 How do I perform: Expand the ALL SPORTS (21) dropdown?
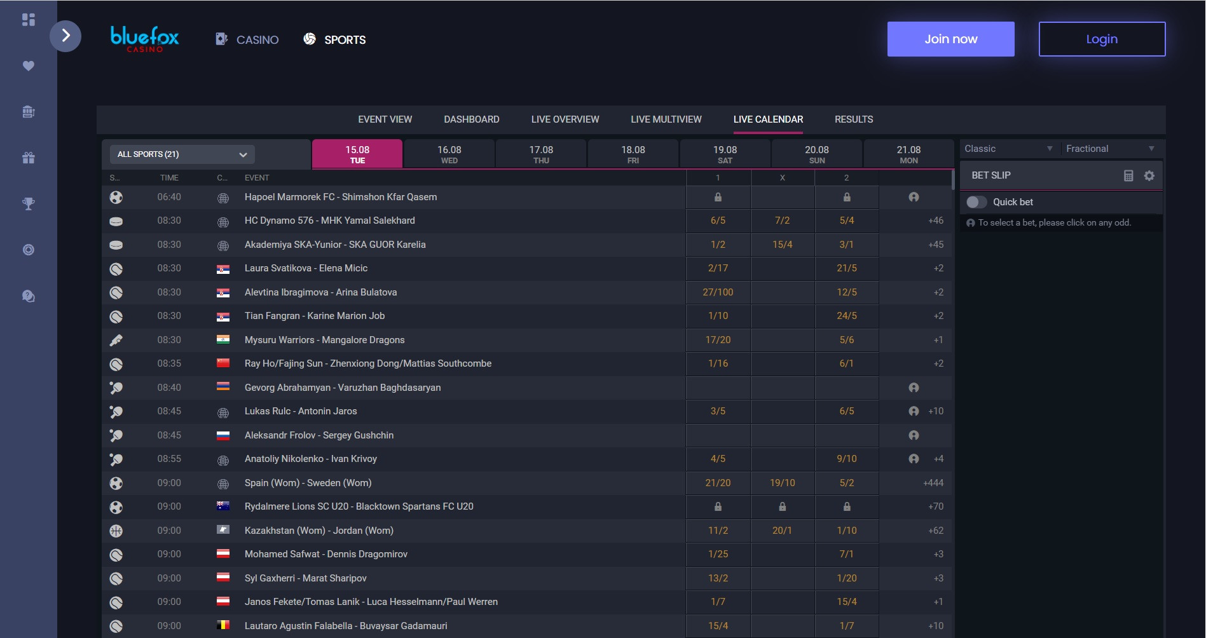(x=181, y=154)
